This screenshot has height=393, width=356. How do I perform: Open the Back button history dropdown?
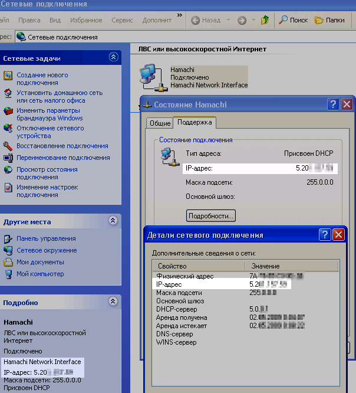tap(228, 20)
